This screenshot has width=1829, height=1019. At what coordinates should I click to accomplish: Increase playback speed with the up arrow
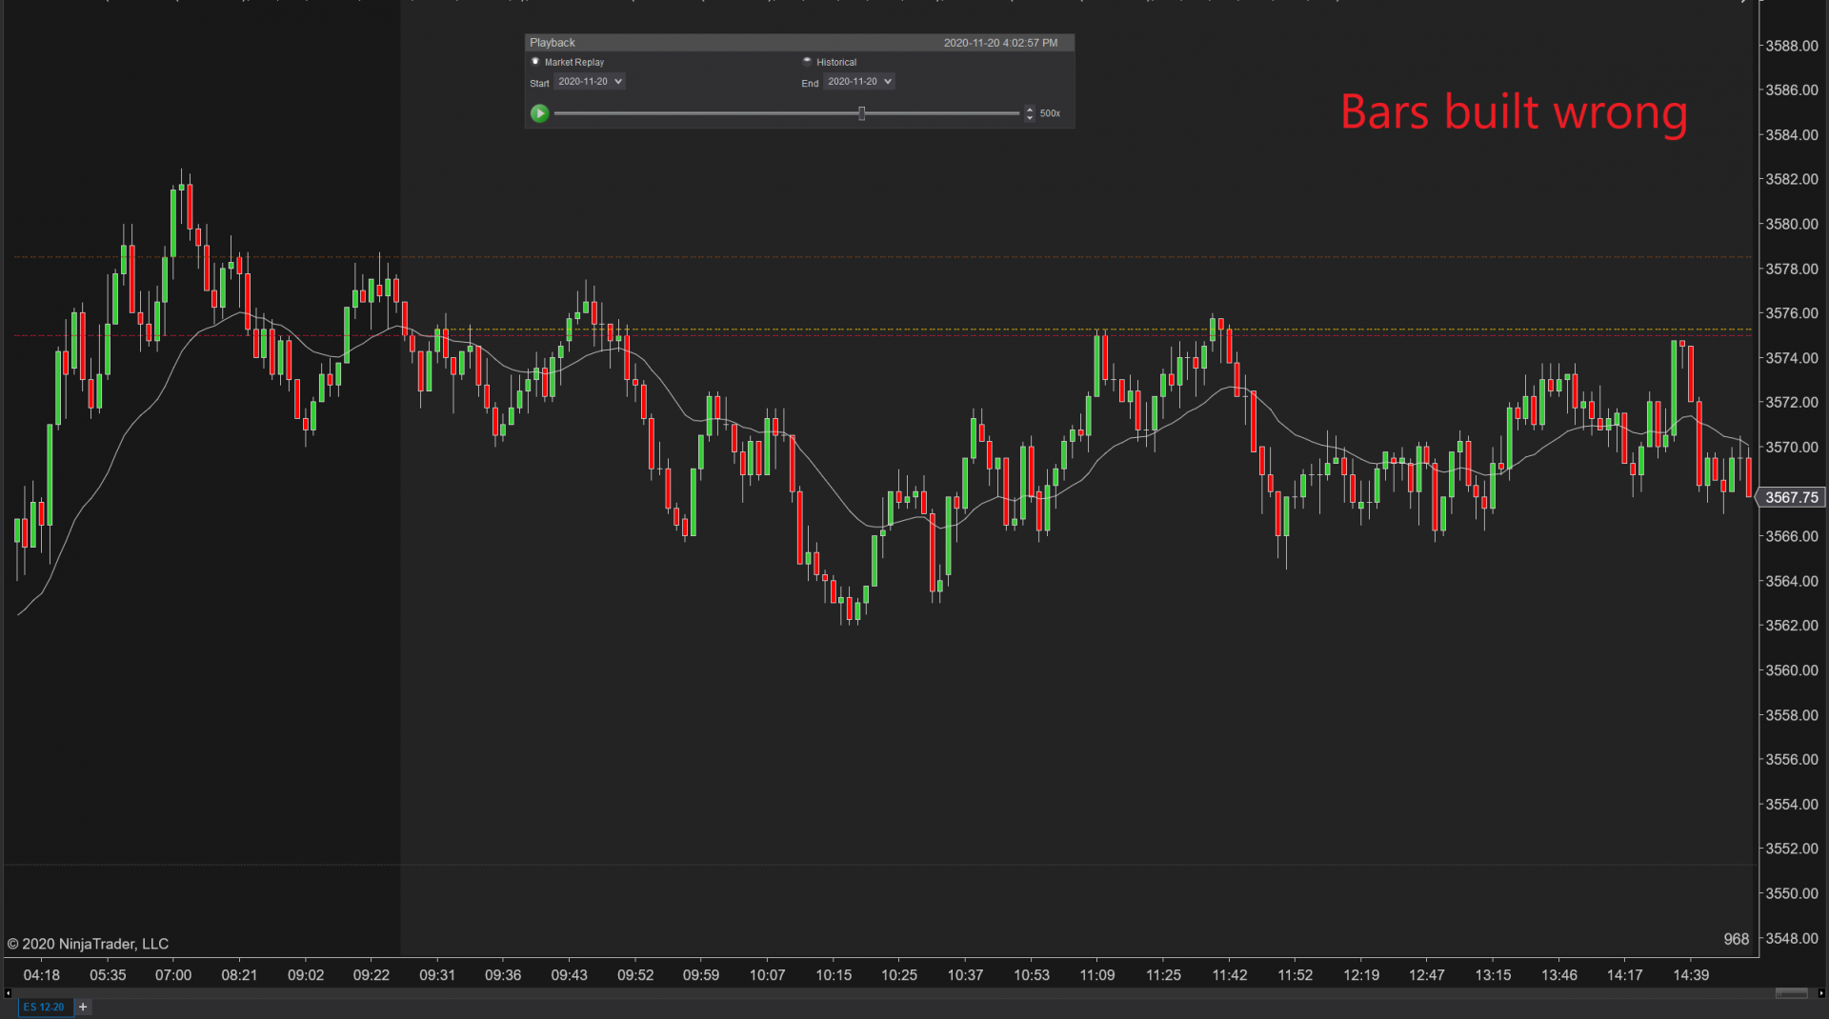pos(1030,110)
